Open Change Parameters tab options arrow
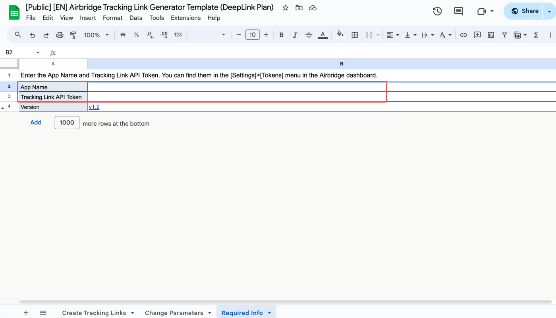Screen dimensions: 556x318 210,313
